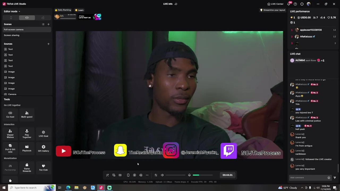Click the share arrow next to LIVE info
The height and width of the screenshot is (191, 340).
click(x=176, y=4)
